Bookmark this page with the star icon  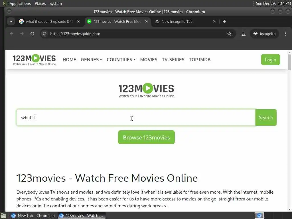[229, 34]
